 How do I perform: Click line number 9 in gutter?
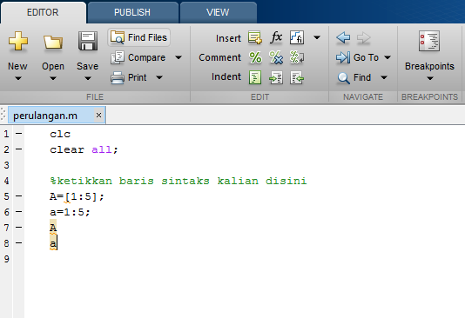pyautogui.click(x=6, y=259)
